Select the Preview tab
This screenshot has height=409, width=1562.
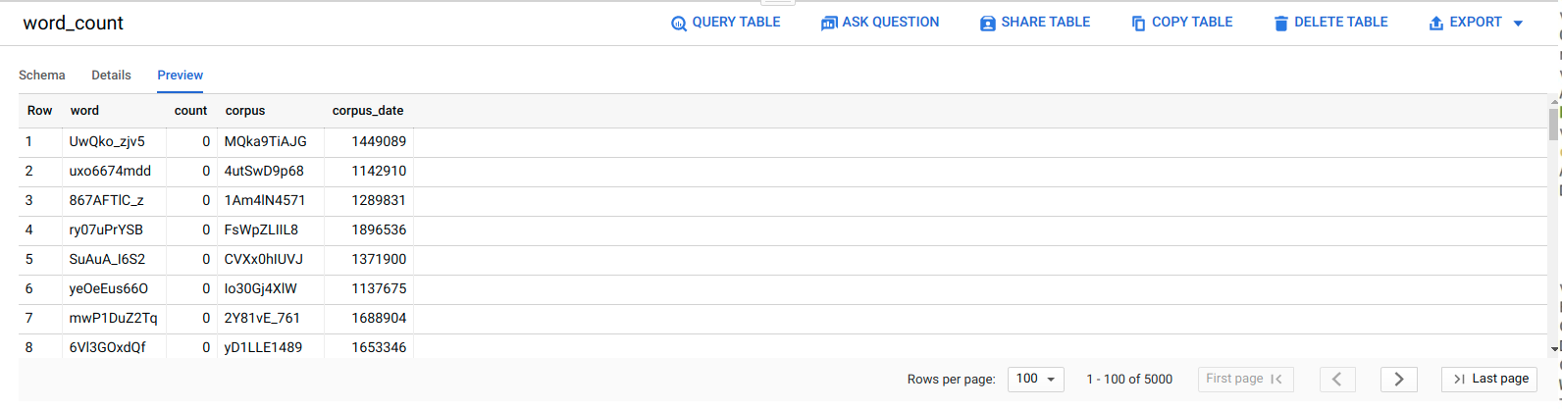(181, 76)
